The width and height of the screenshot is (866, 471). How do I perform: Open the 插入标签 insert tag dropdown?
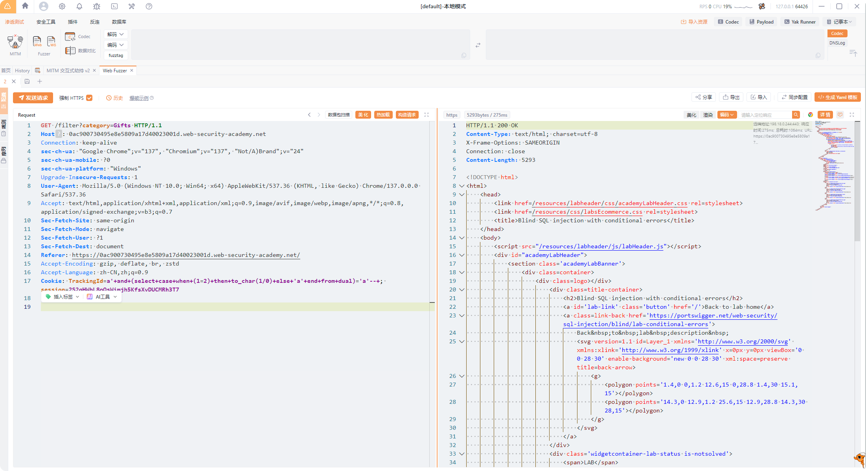(x=63, y=297)
